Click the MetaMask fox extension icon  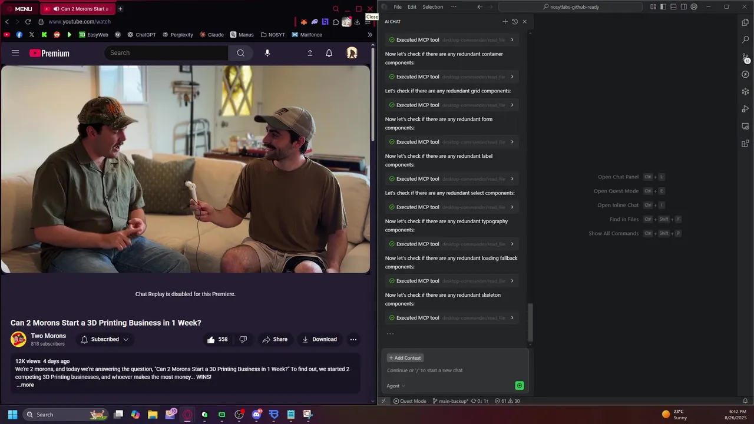[304, 22]
